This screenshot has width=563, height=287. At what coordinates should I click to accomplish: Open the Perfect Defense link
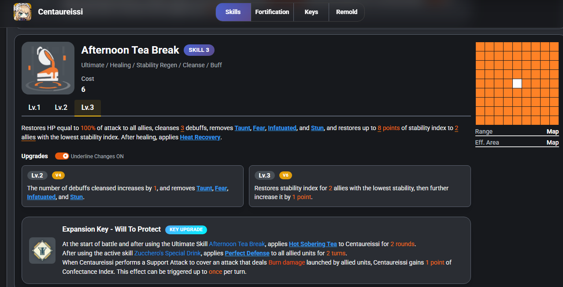(x=247, y=253)
